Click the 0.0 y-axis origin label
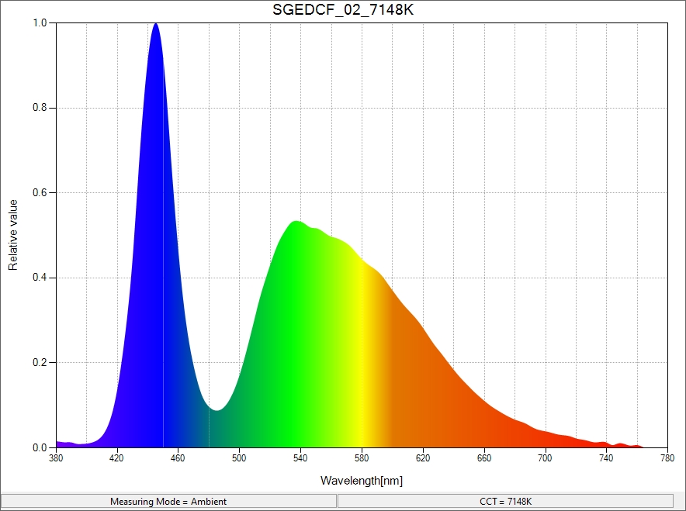Viewport: 686px width, 511px height. click(40, 447)
